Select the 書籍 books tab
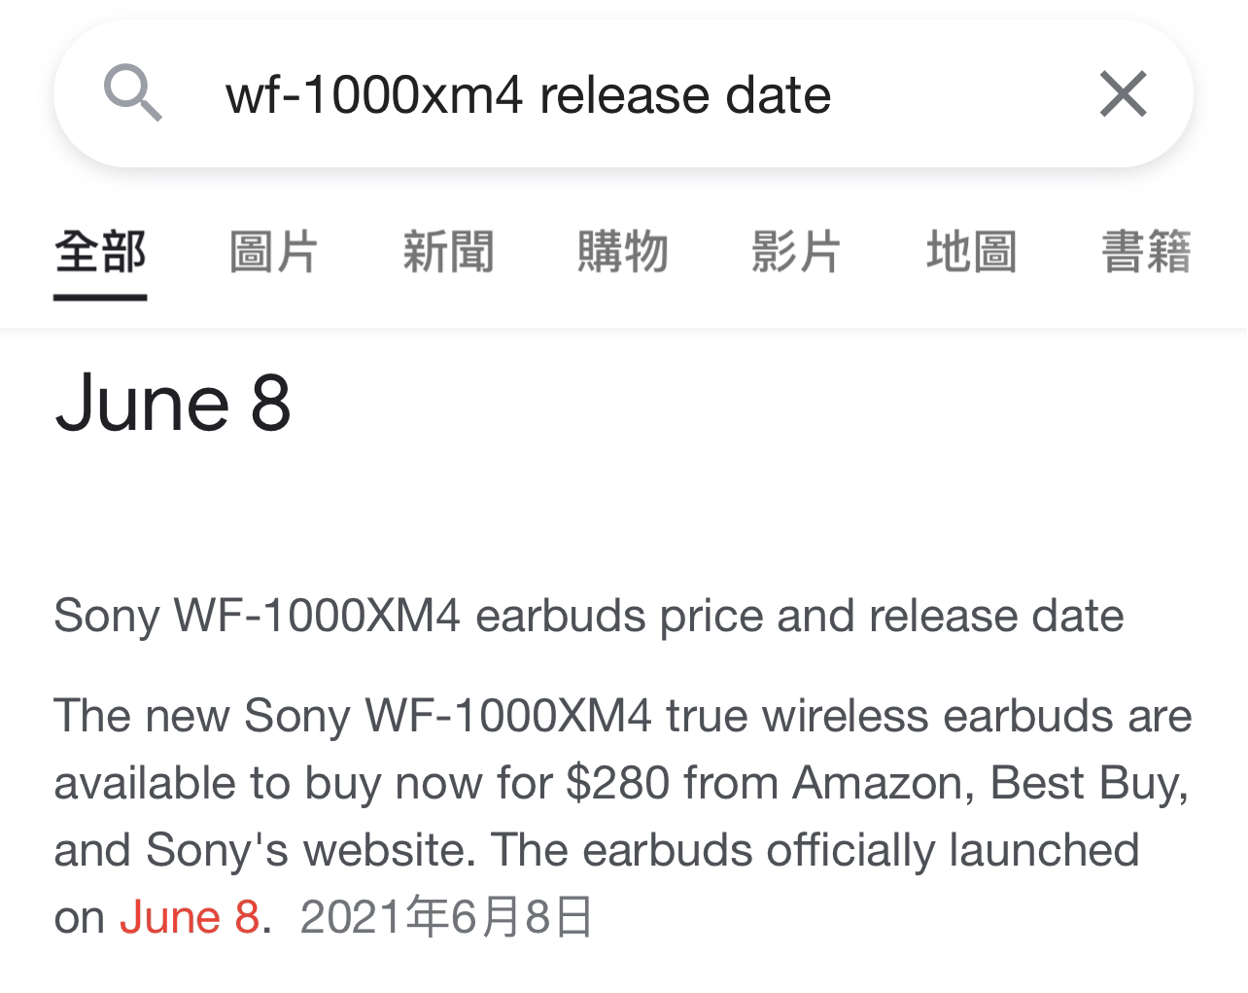This screenshot has height=993, width=1248. (x=1146, y=253)
